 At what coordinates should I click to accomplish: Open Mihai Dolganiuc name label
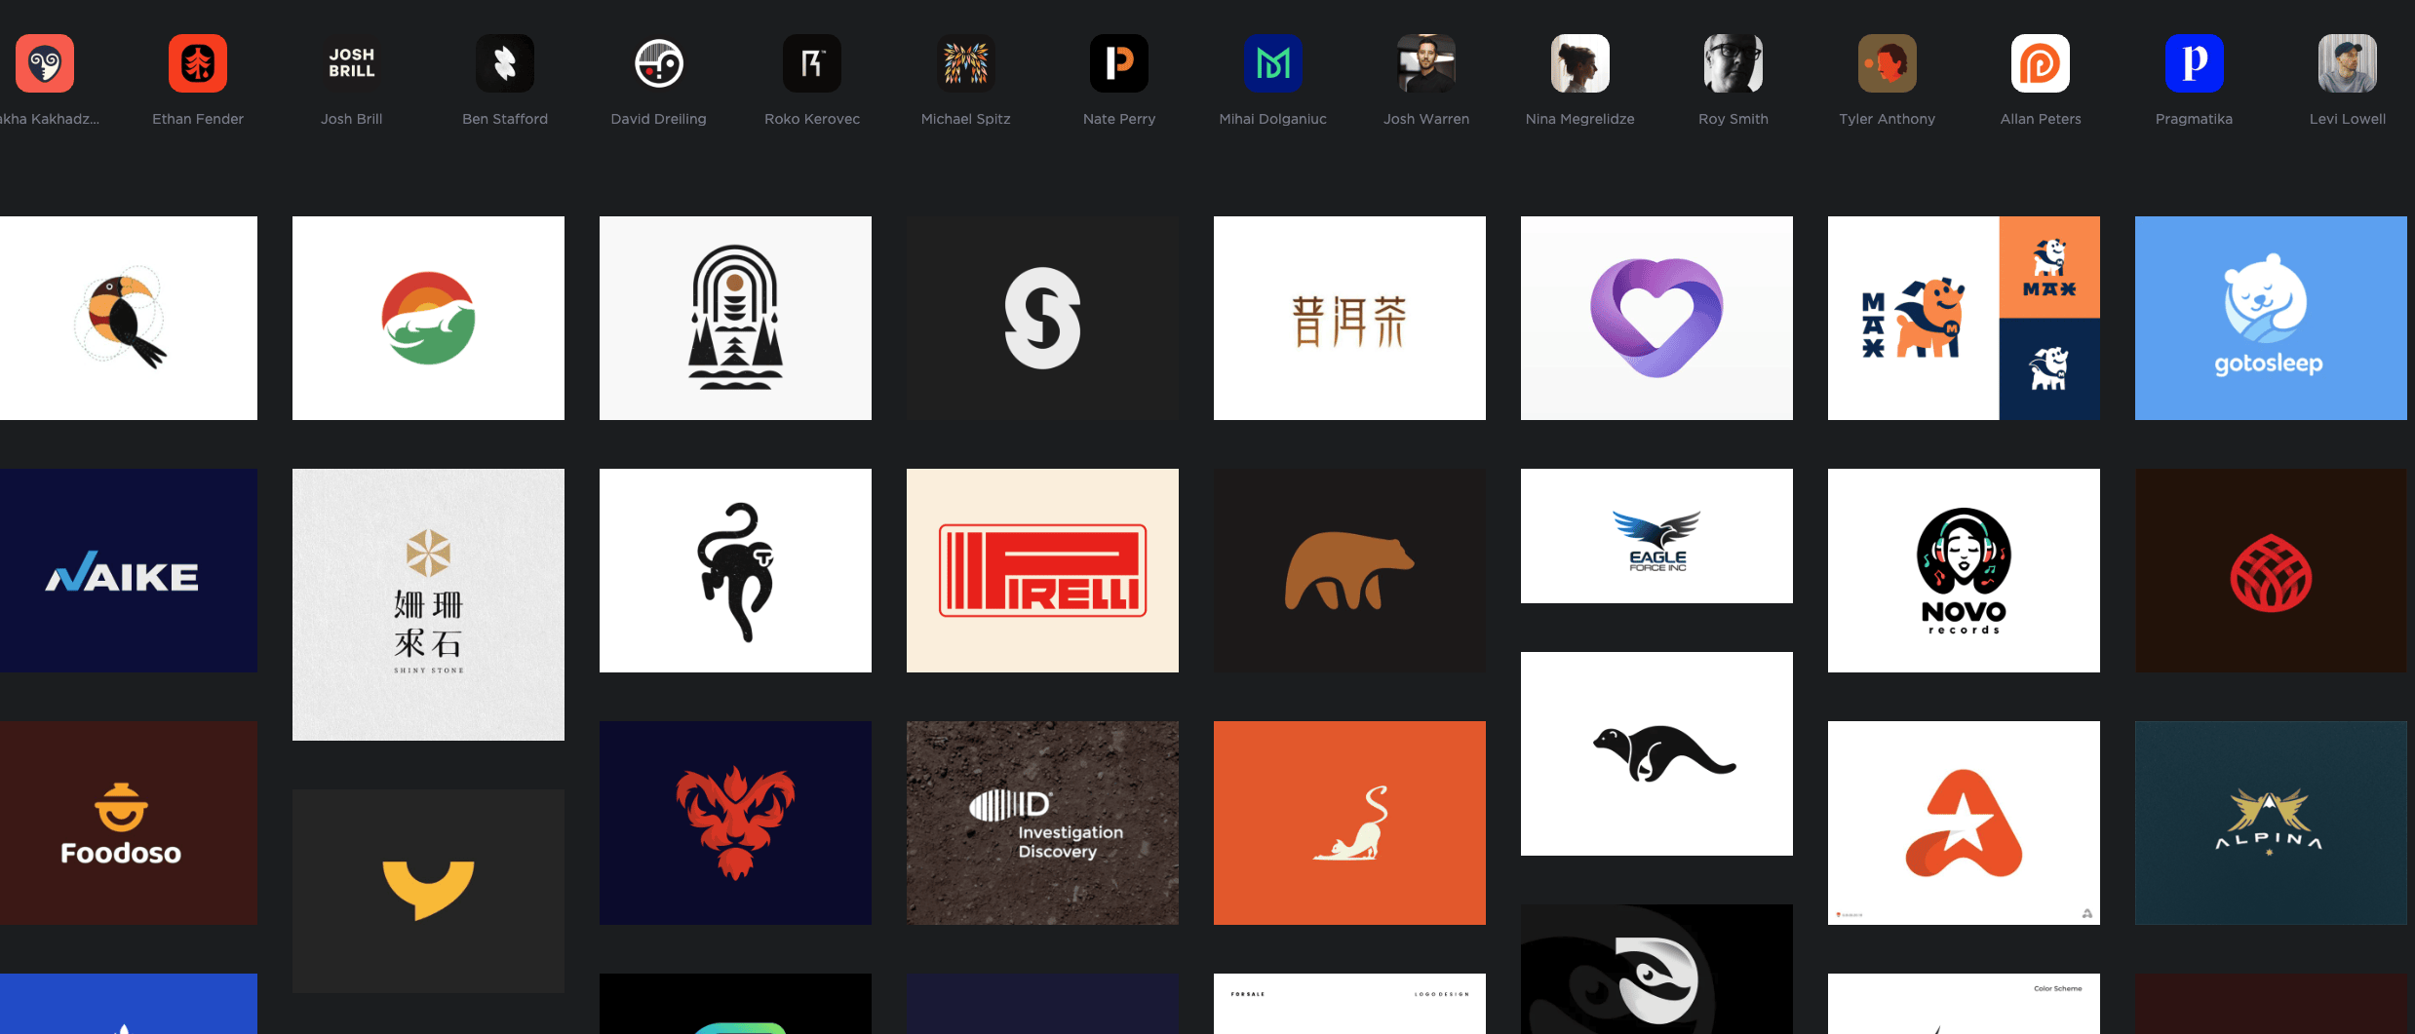click(x=1273, y=119)
